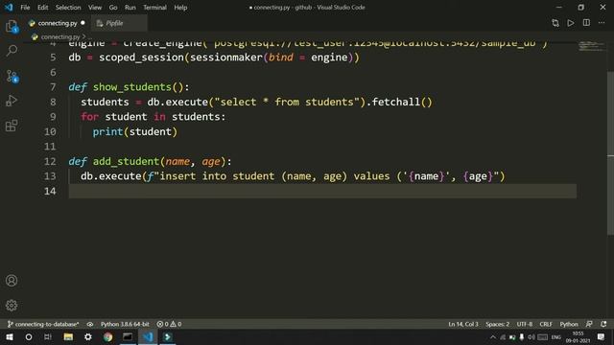Viewport: 614px width, 345px height.
Task: Switch to the connecting.py tab
Action: tap(58, 23)
